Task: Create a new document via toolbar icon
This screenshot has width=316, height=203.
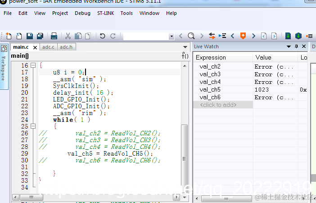Action: [x=9, y=36]
